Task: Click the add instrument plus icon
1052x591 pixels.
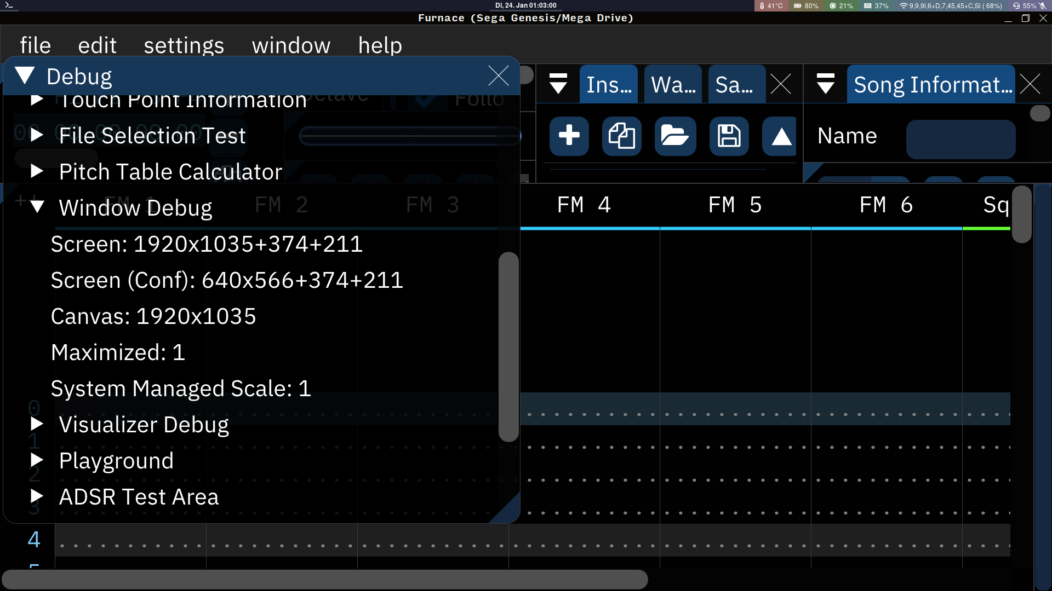Action: [569, 136]
